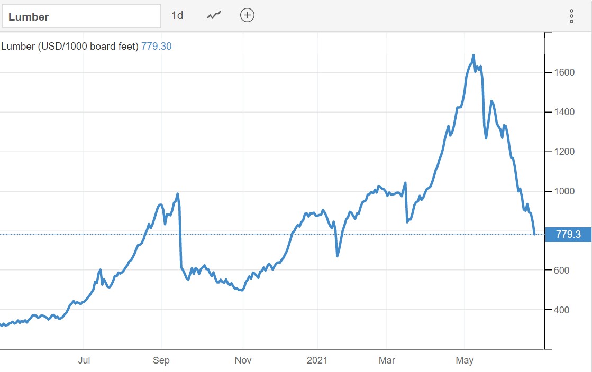The height and width of the screenshot is (372, 592).
Task: Click the 1000 price axis label
Action: (x=565, y=191)
